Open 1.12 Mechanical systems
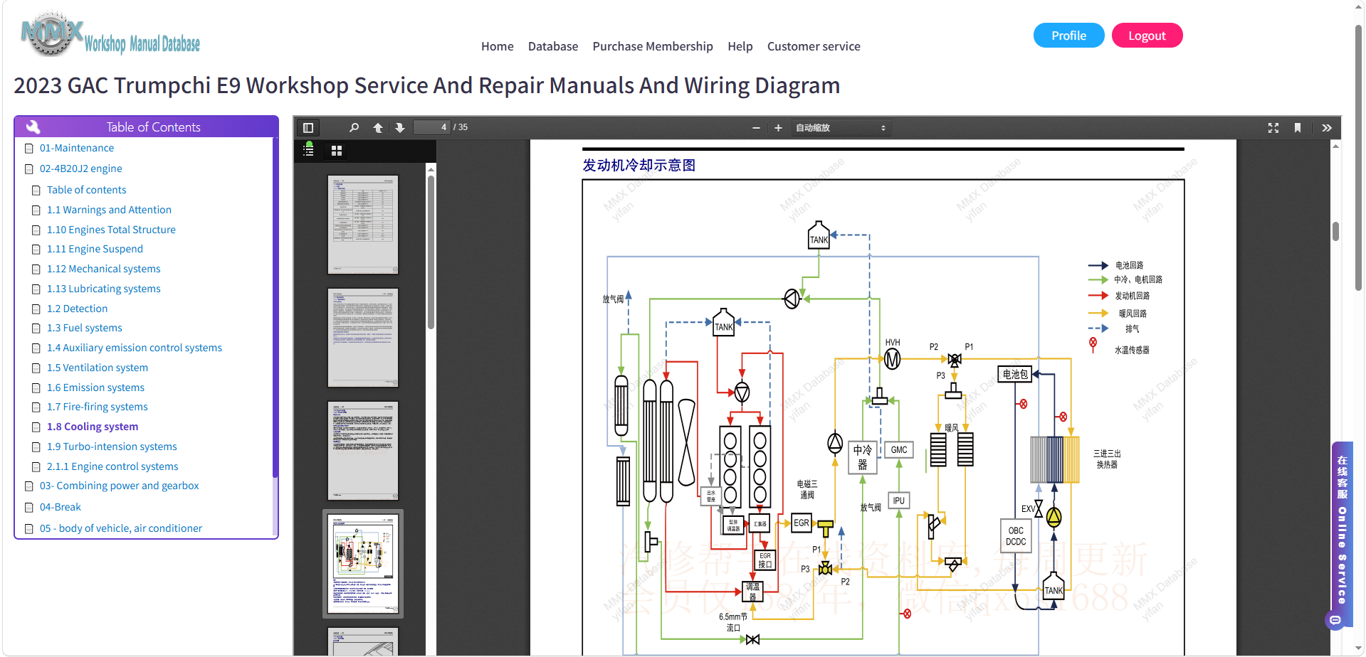Screen dimensions: 1366x657 104,269
